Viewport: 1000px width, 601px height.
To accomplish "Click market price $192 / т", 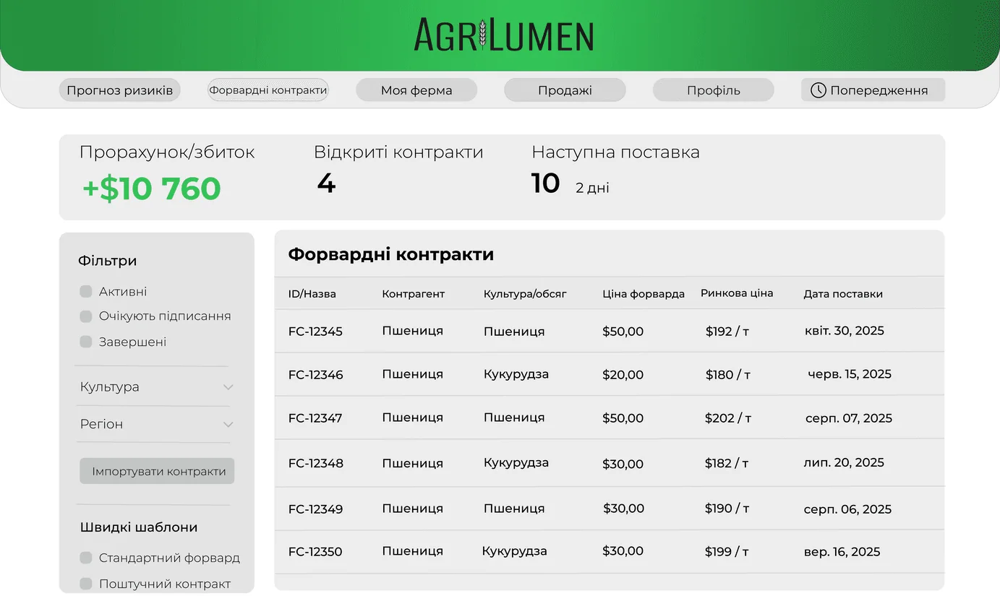I will click(x=727, y=332).
